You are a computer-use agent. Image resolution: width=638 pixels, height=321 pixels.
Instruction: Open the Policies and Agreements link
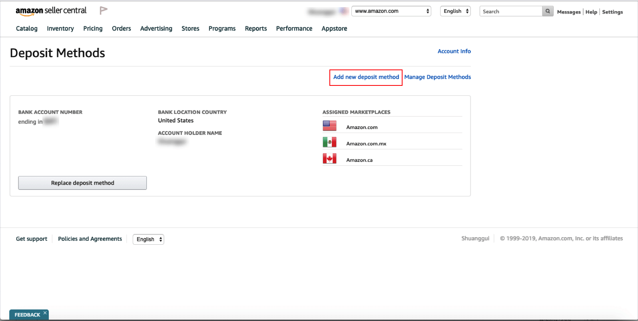tap(90, 239)
